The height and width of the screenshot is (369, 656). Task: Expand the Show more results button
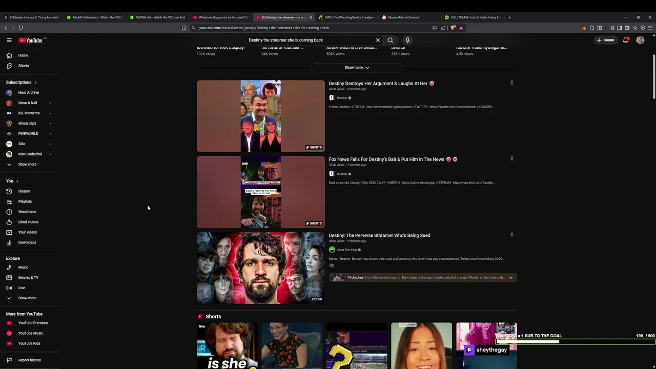[357, 68]
